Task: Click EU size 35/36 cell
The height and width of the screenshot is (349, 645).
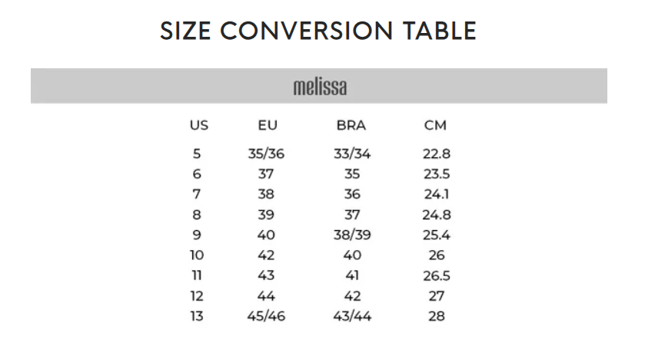Action: [266, 153]
